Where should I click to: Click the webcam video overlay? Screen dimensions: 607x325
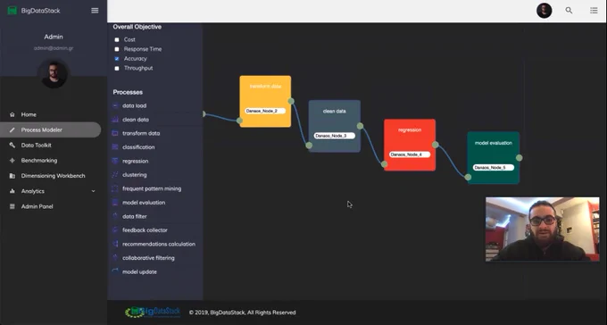[543, 229]
